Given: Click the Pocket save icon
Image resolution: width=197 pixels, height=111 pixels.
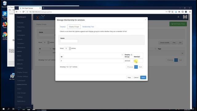Looking at the screenshot, I should [x=170, y=12].
